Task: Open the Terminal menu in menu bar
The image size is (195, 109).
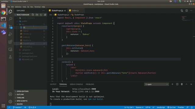Action: (37, 7)
